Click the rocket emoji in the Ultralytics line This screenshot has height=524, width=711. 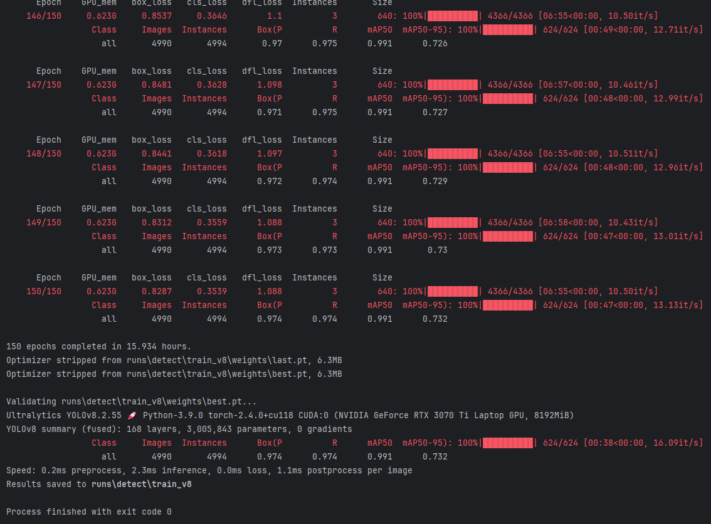[132, 415]
